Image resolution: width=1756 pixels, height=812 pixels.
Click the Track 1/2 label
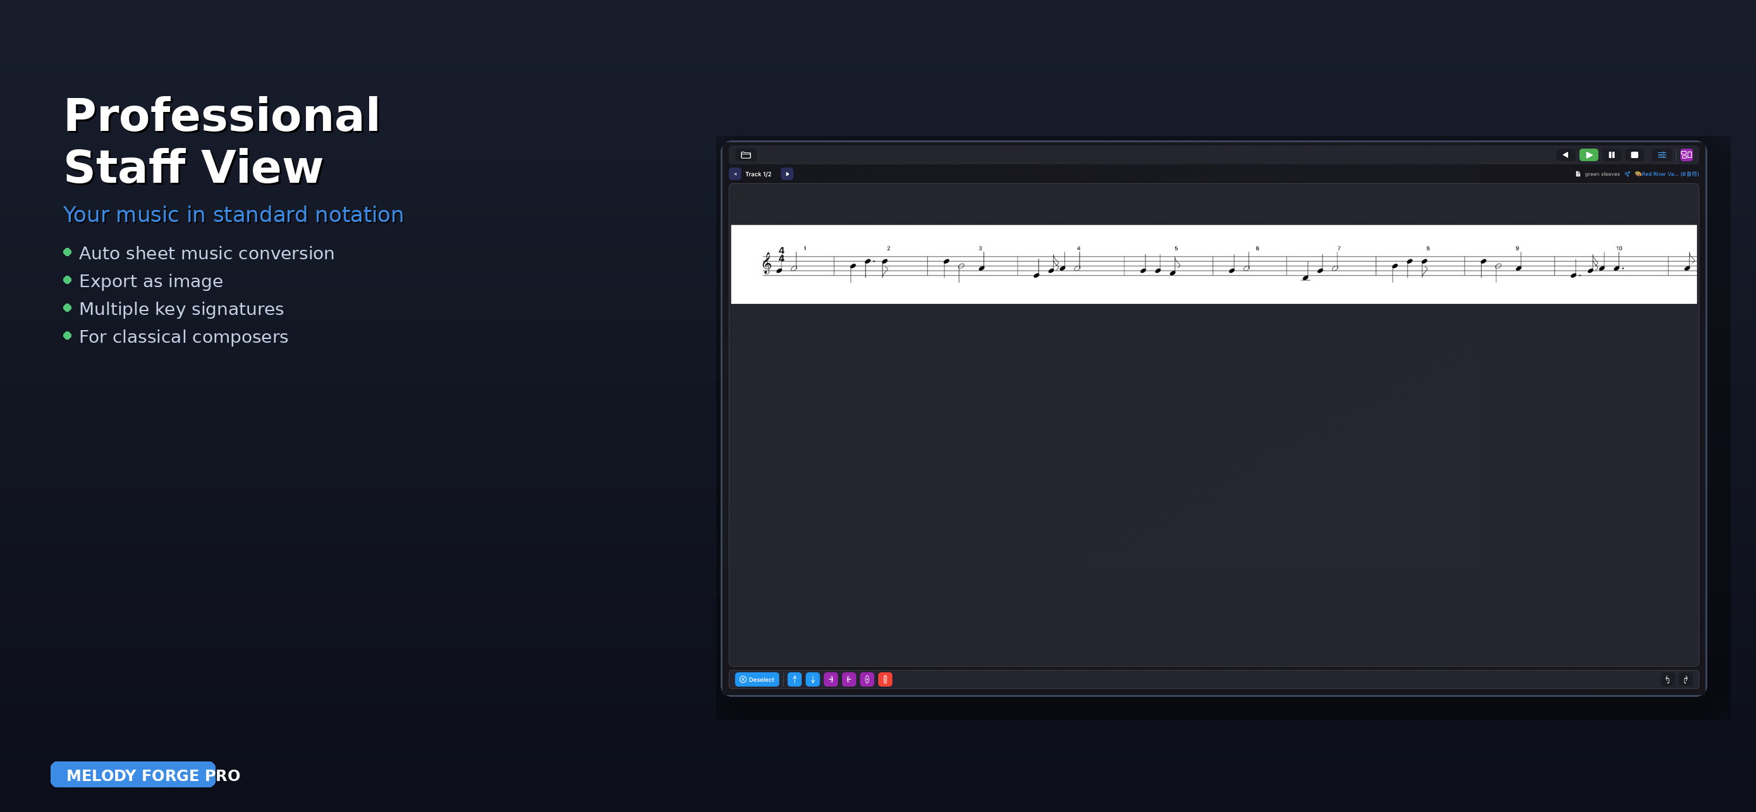click(758, 174)
